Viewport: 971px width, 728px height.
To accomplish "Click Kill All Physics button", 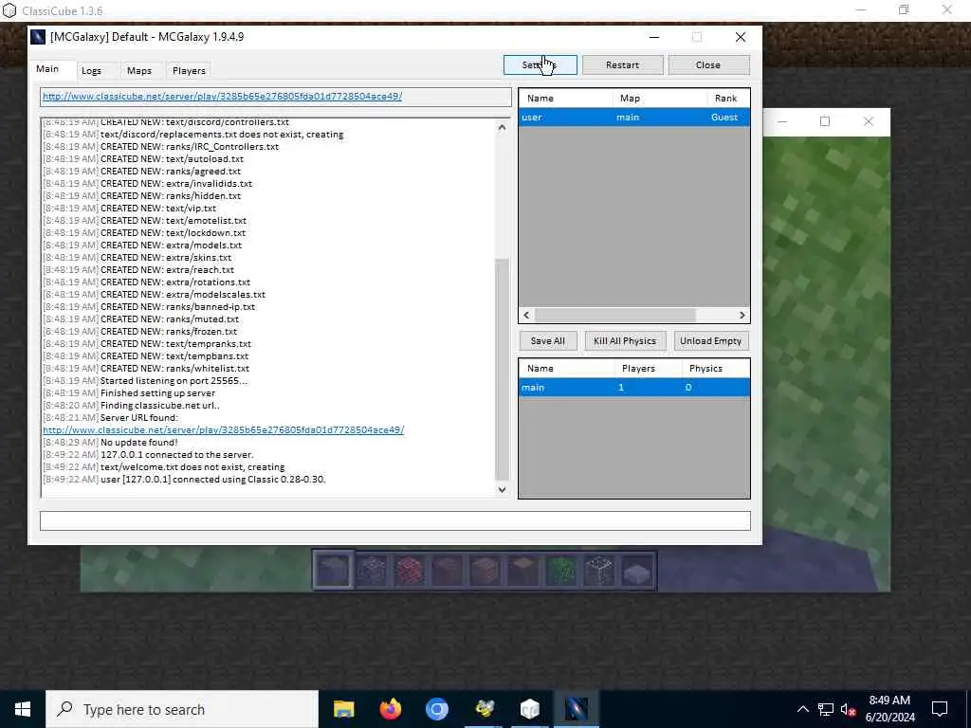I will click(x=625, y=341).
